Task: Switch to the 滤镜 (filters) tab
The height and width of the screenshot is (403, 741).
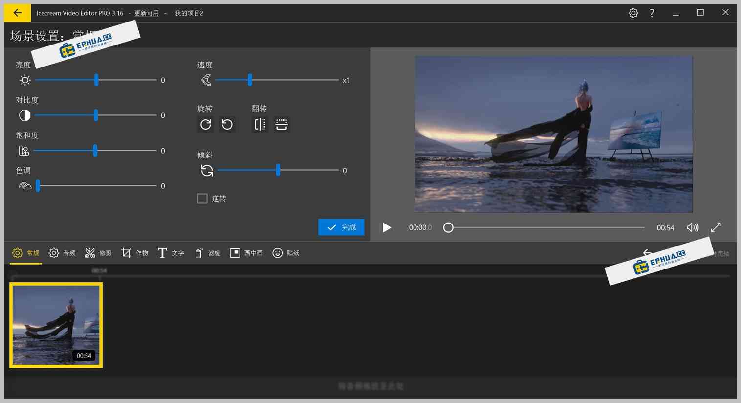Action: tap(207, 253)
